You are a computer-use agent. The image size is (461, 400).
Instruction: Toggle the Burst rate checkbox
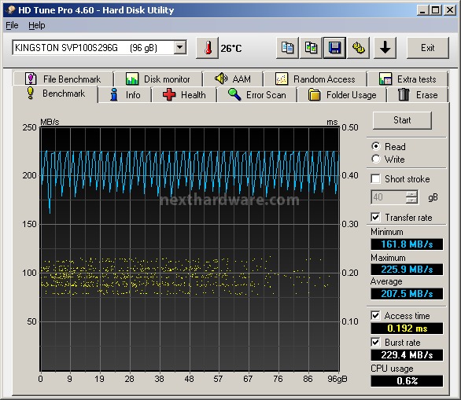point(375,342)
